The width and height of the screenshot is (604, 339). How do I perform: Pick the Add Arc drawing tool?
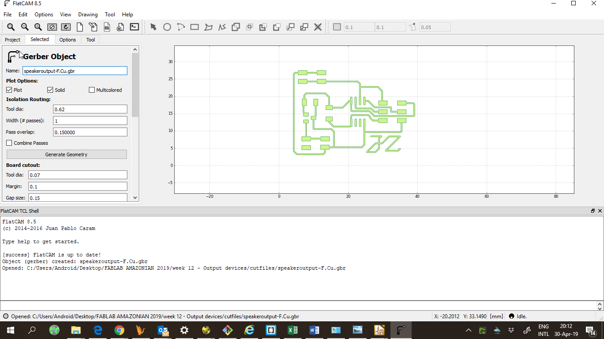coord(181,27)
